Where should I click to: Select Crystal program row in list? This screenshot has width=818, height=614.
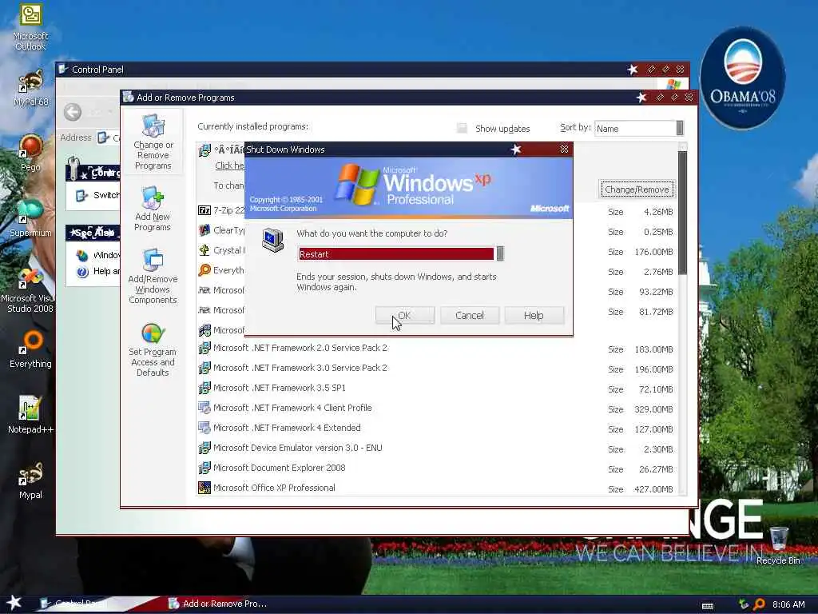(221, 250)
